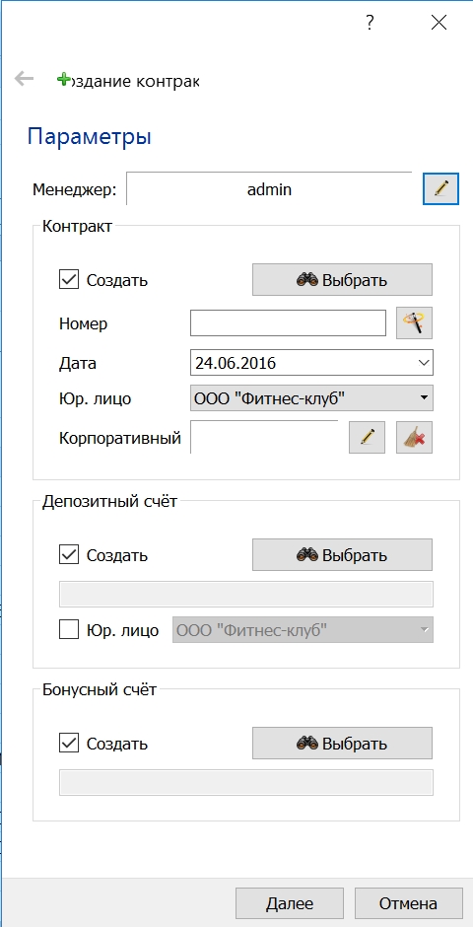Go back using the left arrow
473x927 pixels.
pos(25,79)
